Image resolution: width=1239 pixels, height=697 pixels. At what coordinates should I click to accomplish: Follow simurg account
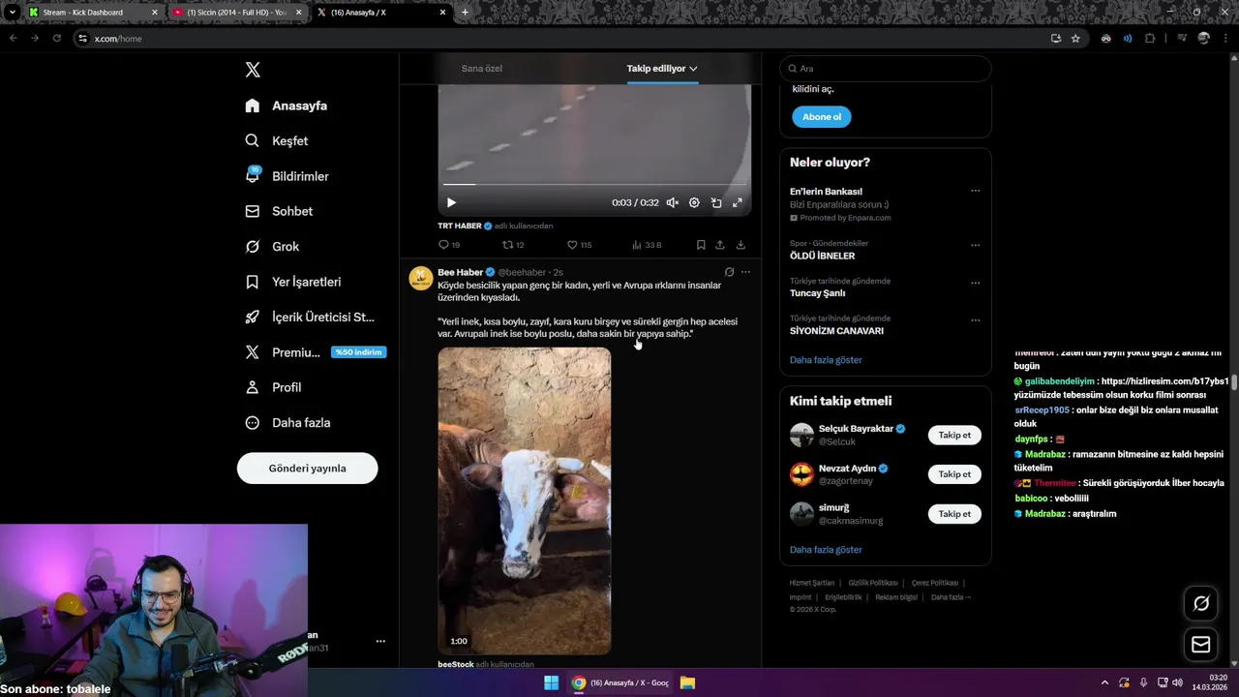click(954, 514)
